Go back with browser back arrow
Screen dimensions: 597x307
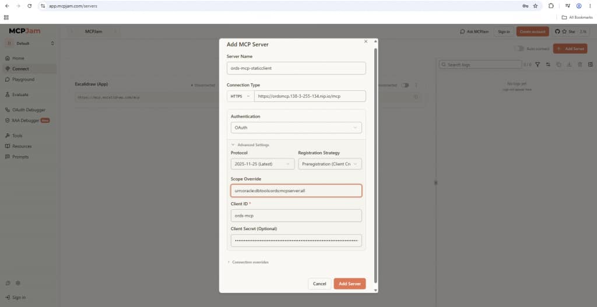(x=7, y=6)
